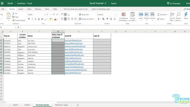The image size is (190, 107).
Task: Open the fill color dropdown arrow
Action: click(53, 19)
